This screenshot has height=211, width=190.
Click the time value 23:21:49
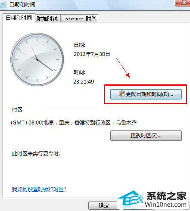click(84, 82)
